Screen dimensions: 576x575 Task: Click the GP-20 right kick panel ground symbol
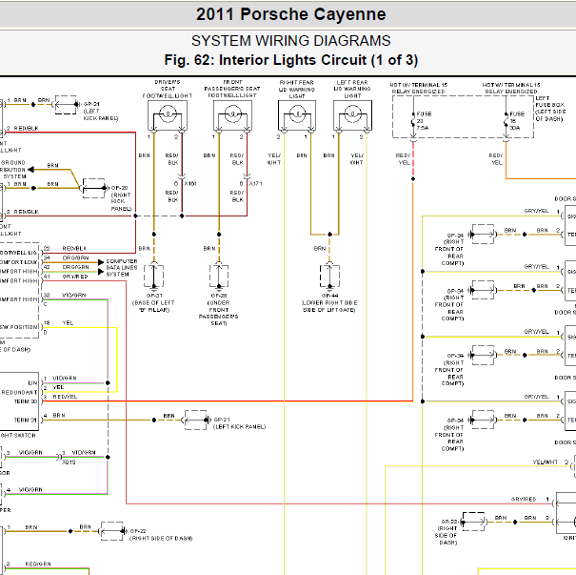point(94,189)
